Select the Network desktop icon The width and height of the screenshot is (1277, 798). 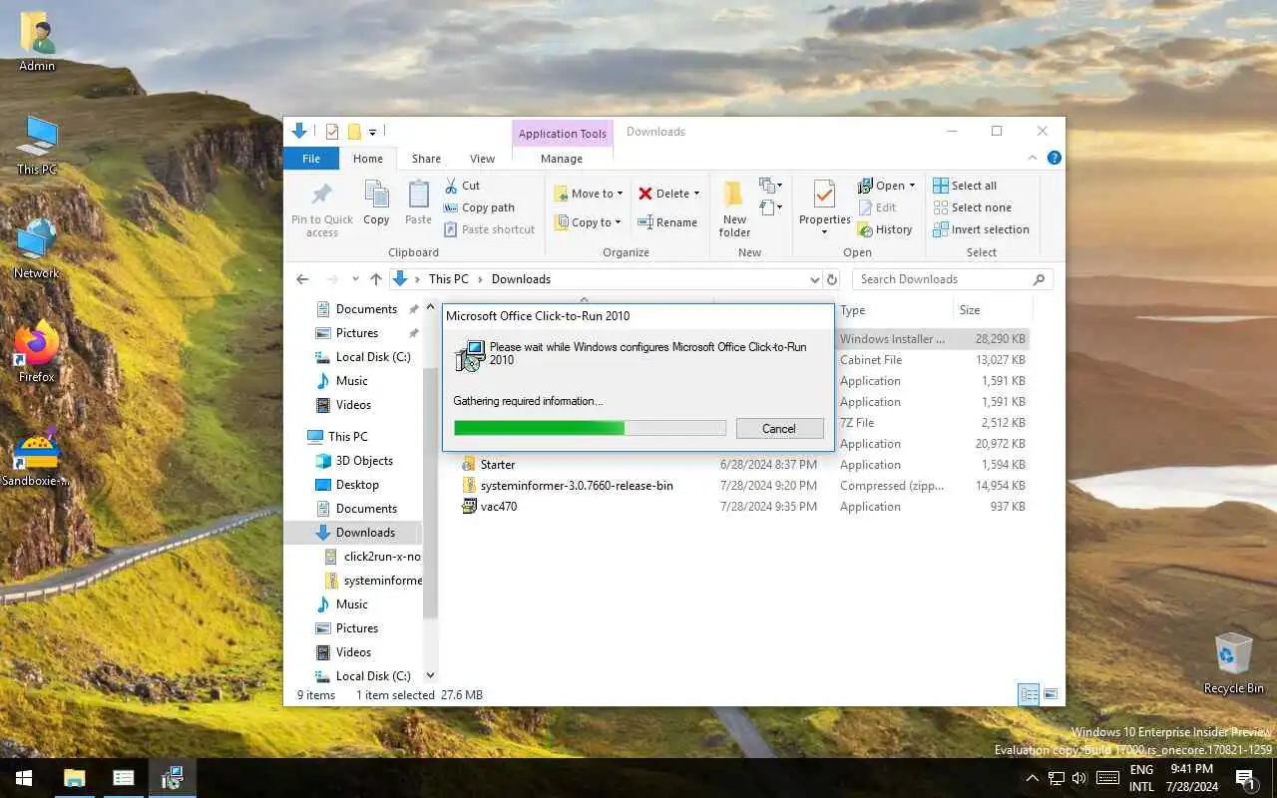[x=37, y=247]
